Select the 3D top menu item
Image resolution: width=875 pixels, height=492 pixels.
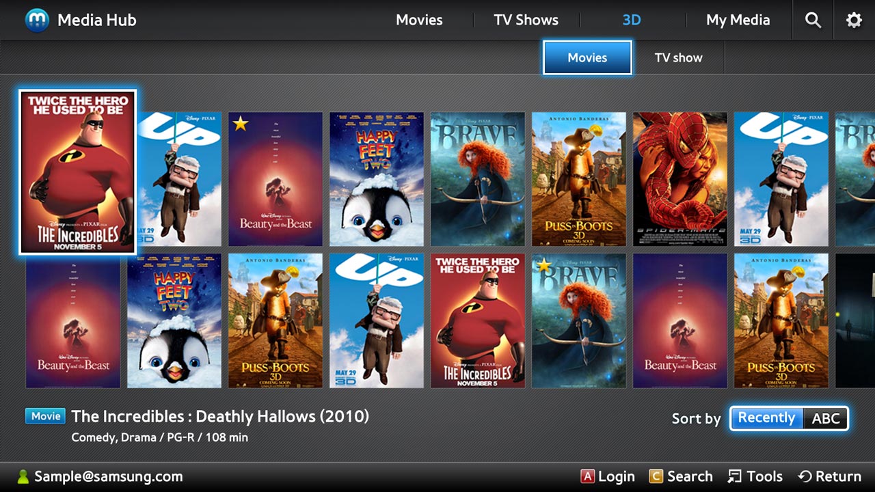pos(632,20)
